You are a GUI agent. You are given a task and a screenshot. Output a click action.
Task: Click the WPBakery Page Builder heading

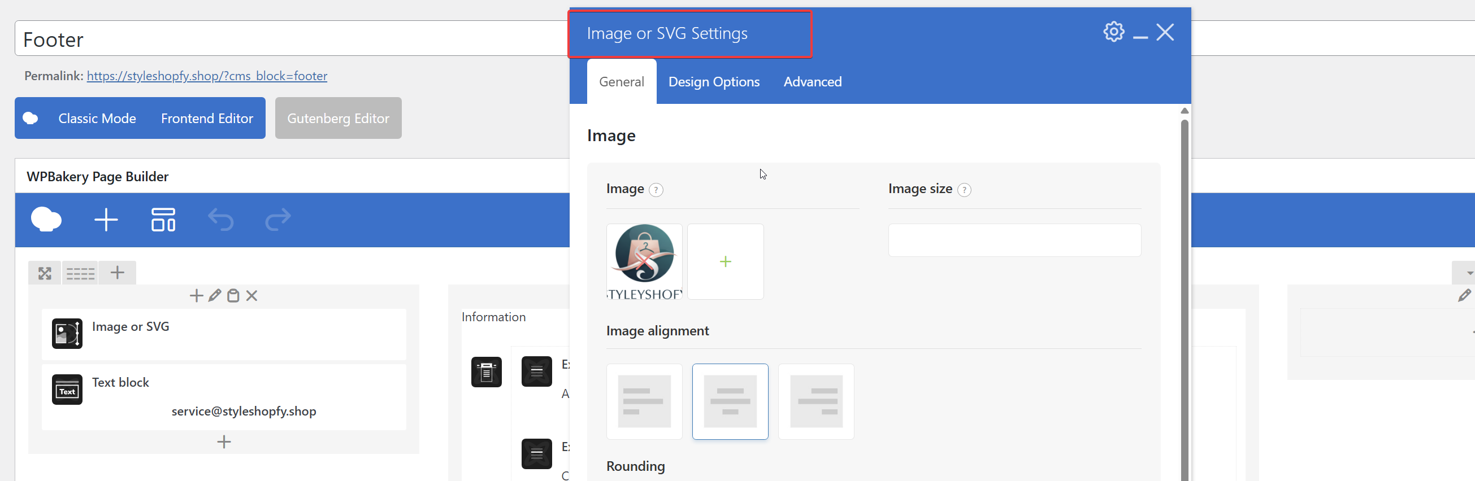(x=97, y=177)
